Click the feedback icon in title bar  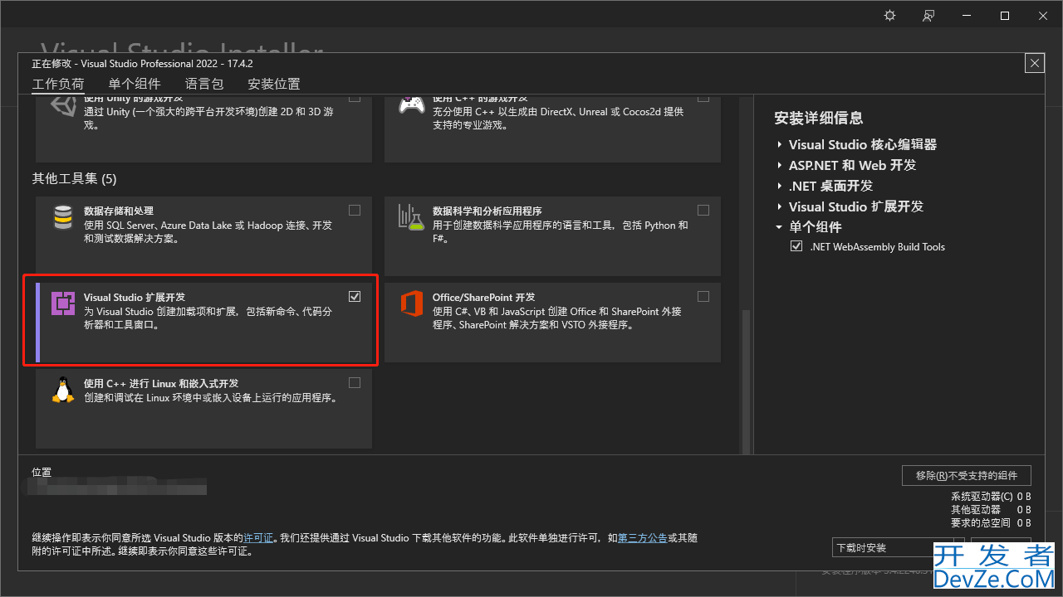929,16
